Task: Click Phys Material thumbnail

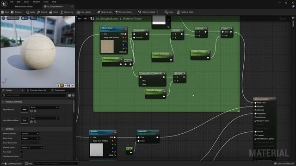Action: (x=25, y=109)
